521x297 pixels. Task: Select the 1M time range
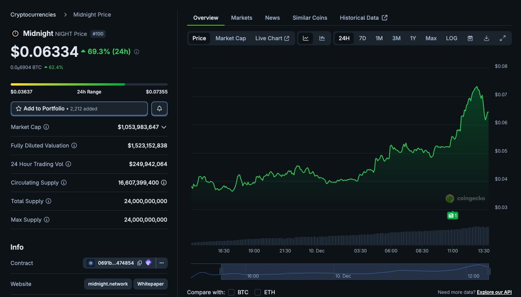pos(379,38)
